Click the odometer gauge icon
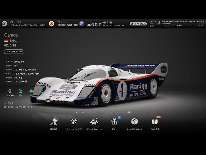Image resolution: width=206 pixels, height=155 pixels. pos(10,91)
